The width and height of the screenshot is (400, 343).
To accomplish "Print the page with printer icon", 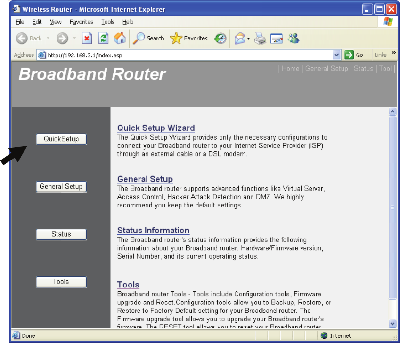I will (x=260, y=39).
